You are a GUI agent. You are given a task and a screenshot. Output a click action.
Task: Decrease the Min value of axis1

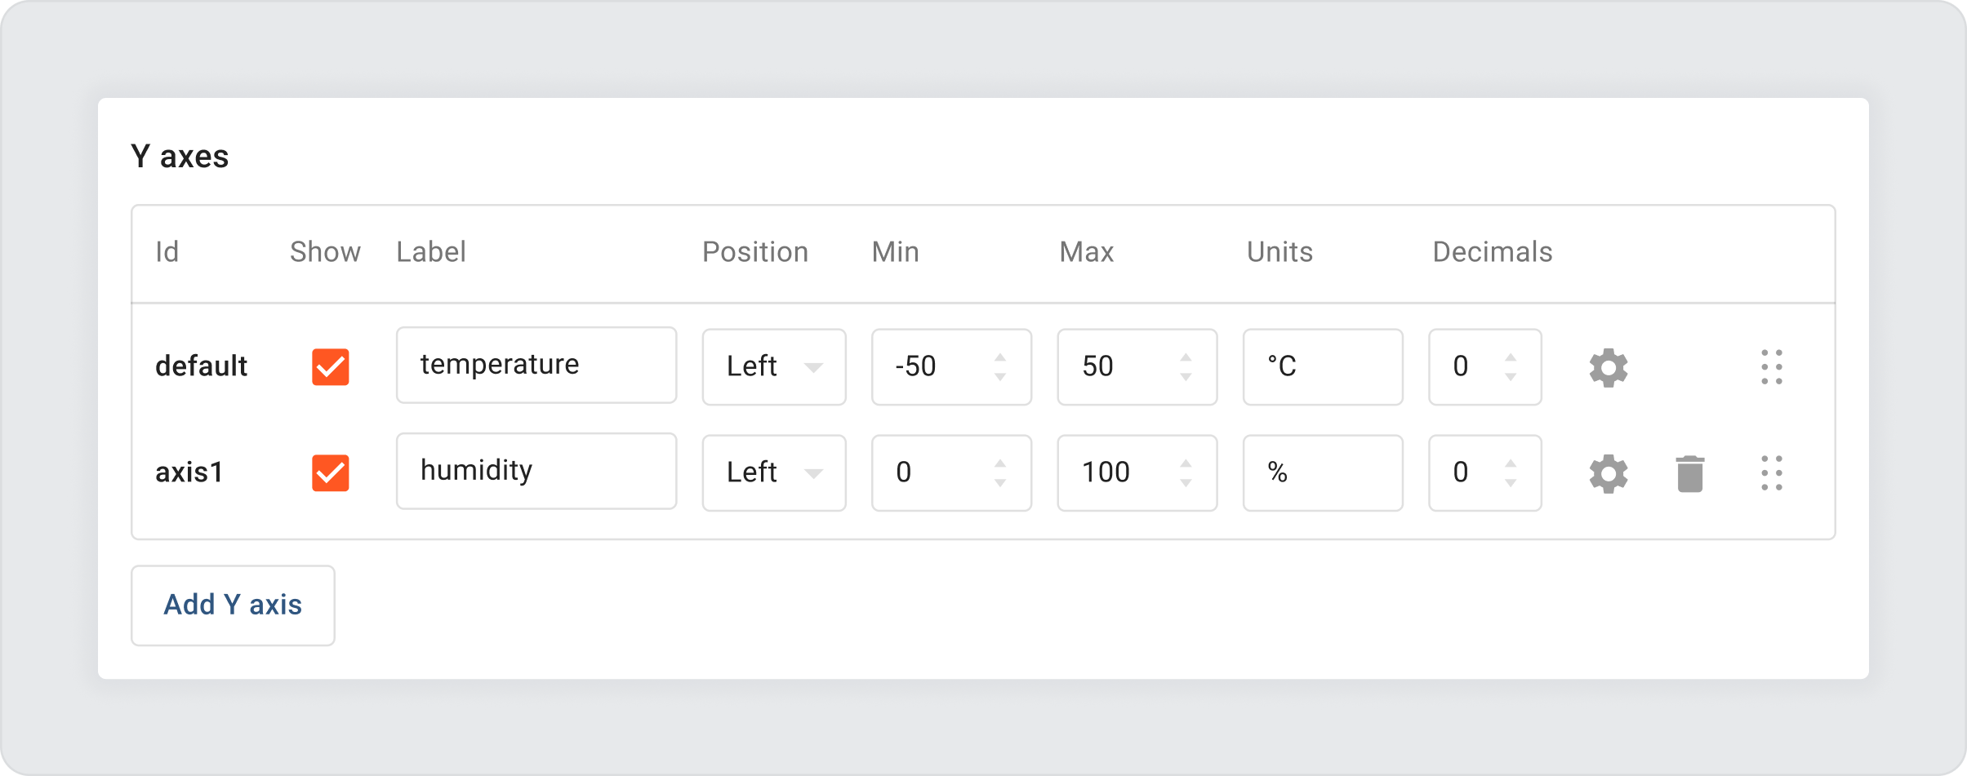(1000, 483)
